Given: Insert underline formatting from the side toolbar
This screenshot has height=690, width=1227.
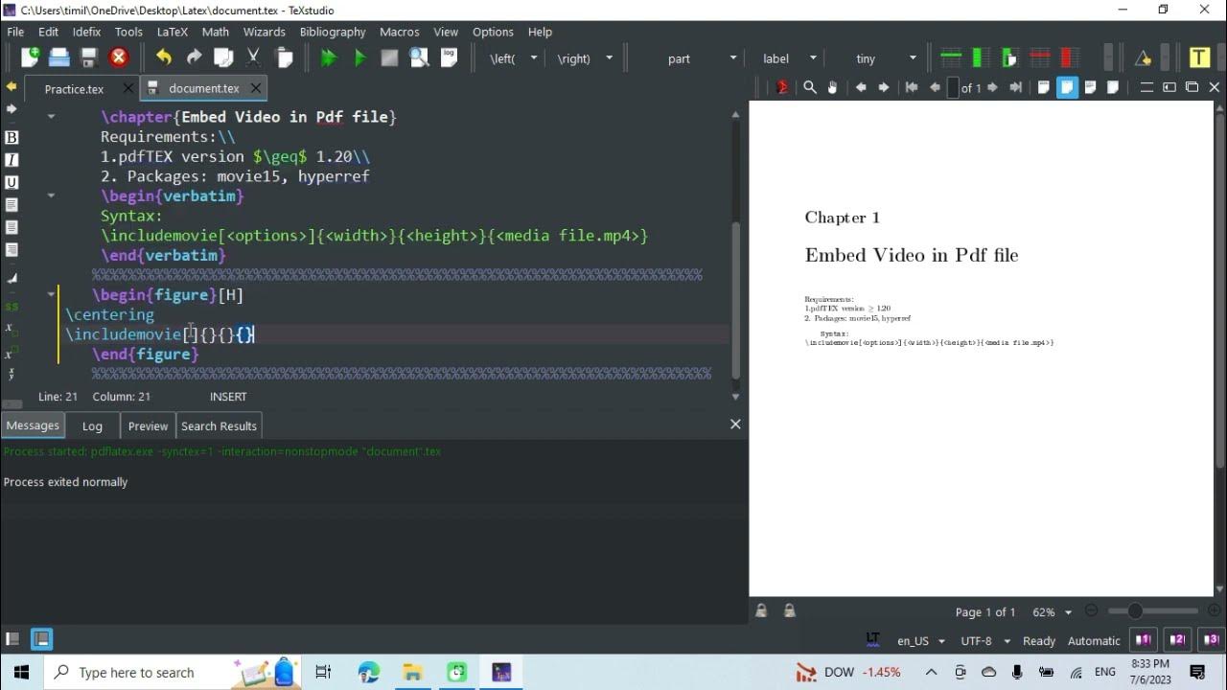Looking at the screenshot, I should coord(12,182).
